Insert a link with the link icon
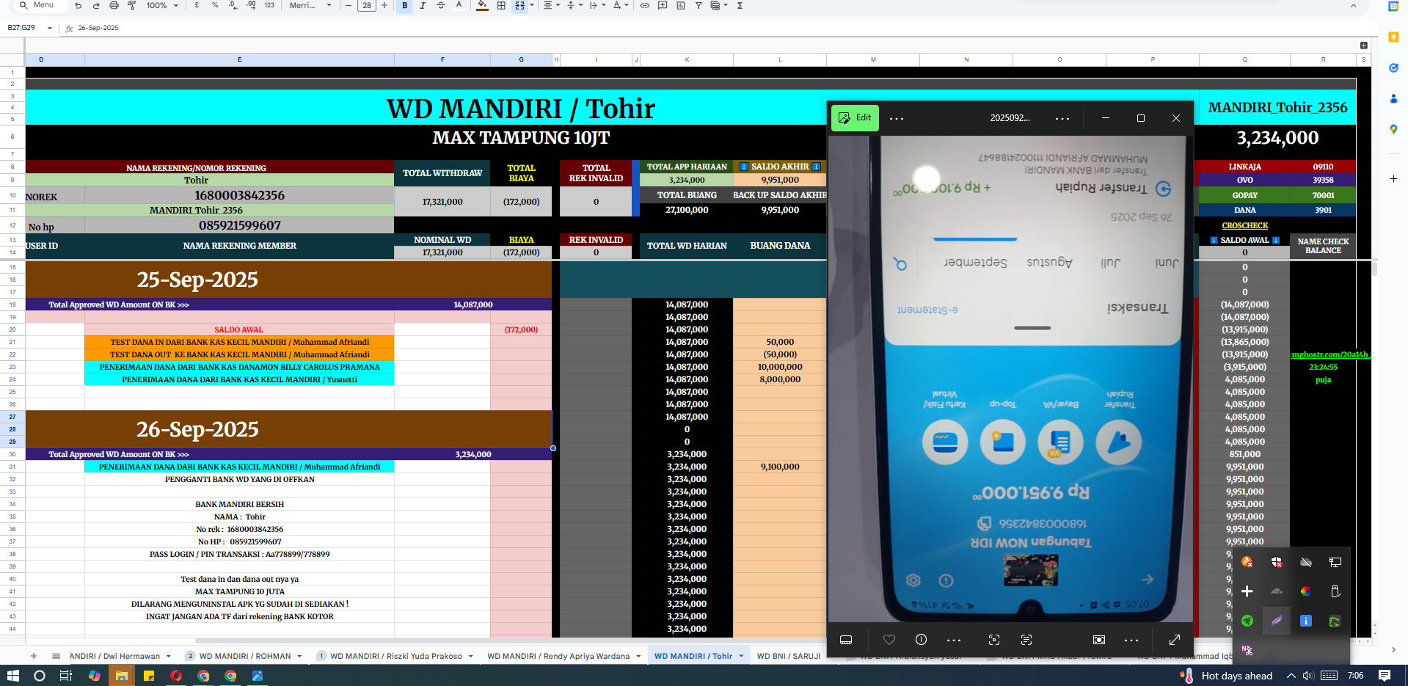The height and width of the screenshot is (686, 1408). point(644,5)
